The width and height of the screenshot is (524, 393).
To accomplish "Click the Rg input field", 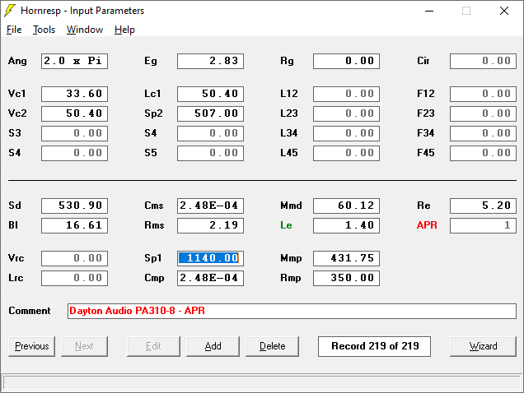I will pos(347,61).
